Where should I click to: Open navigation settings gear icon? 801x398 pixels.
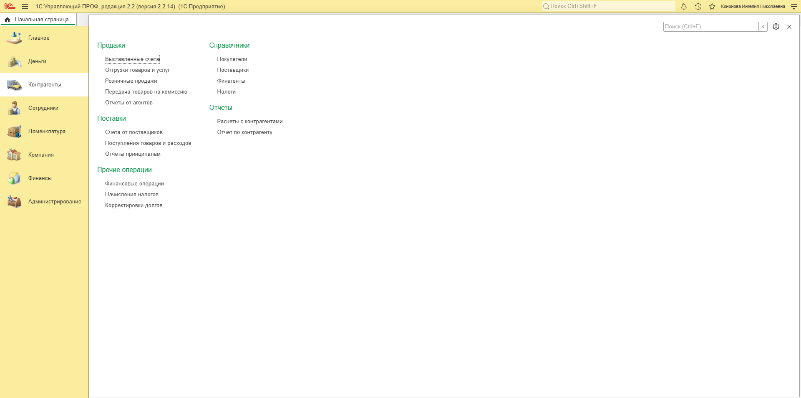(776, 27)
